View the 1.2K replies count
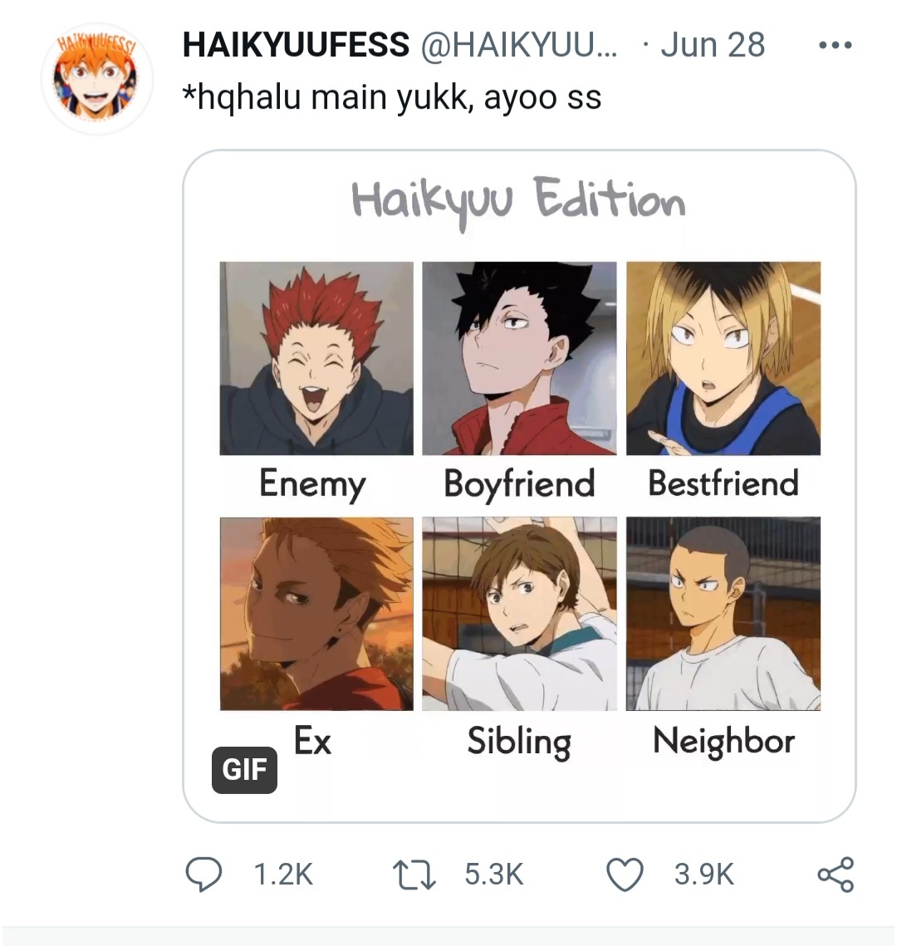The image size is (897, 946). point(283,875)
